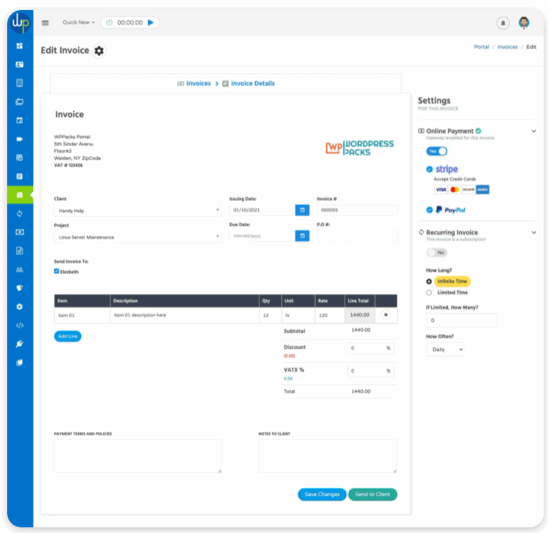
Task: Select the Infinite Time radio option
Action: coord(429,281)
